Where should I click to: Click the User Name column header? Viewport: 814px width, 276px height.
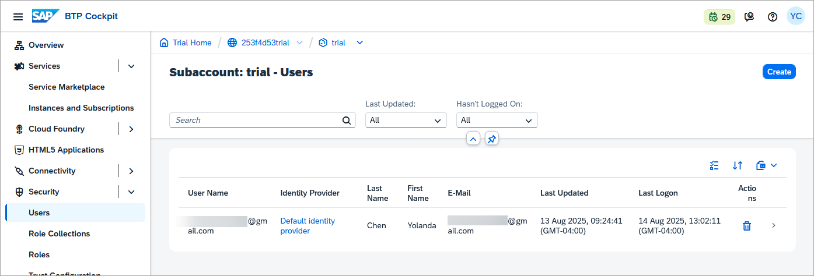208,193
